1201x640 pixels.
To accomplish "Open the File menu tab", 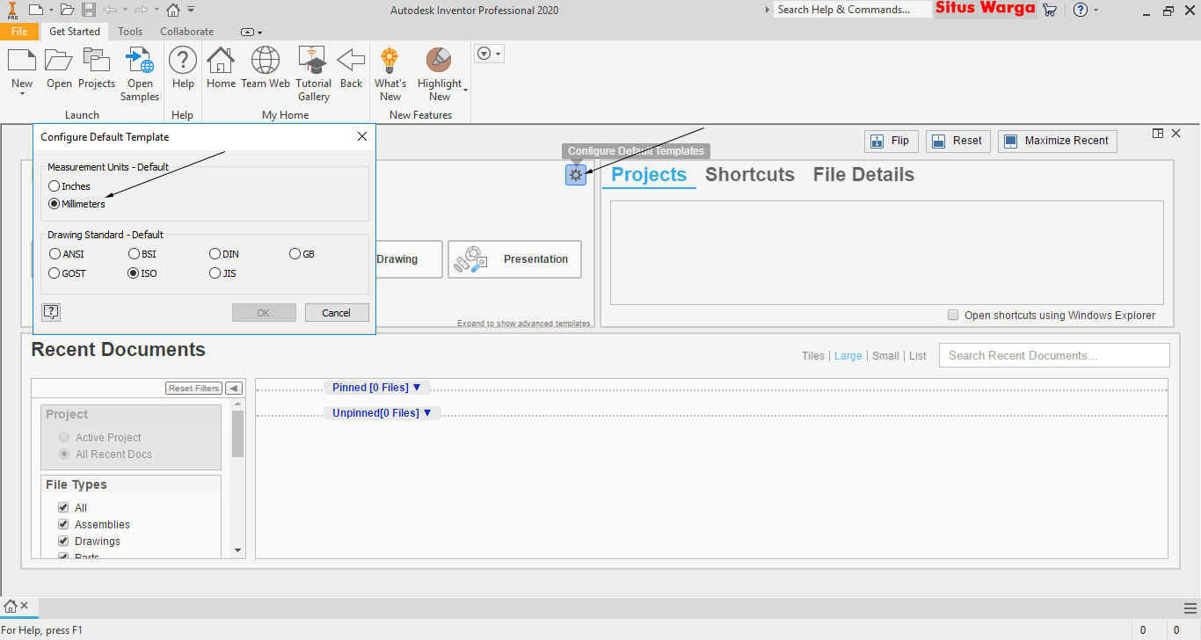I will point(19,32).
